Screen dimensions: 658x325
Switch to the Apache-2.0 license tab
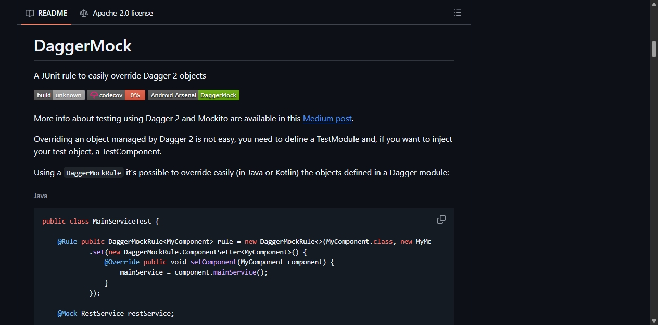[x=117, y=13]
